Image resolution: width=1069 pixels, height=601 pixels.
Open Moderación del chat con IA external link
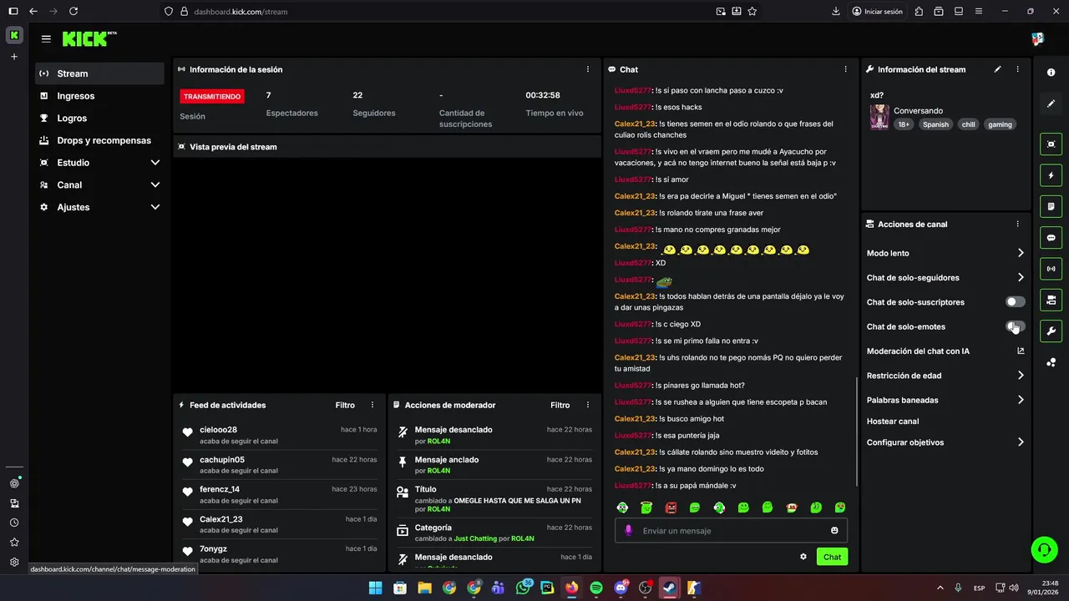(1021, 351)
